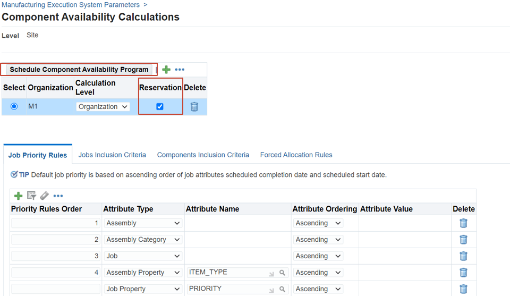This screenshot has width=510, height=296.
Task: Click the empty priority order field for Job Property
Action: (x=56, y=289)
